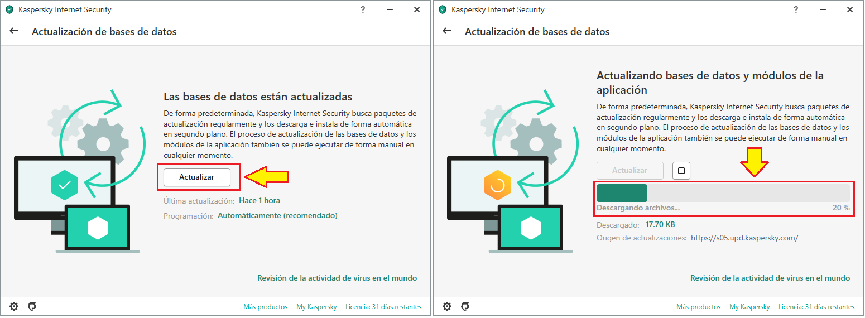
Task: Click Kaspersky shield logo in left title bar
Action: pyautogui.click(x=9, y=9)
